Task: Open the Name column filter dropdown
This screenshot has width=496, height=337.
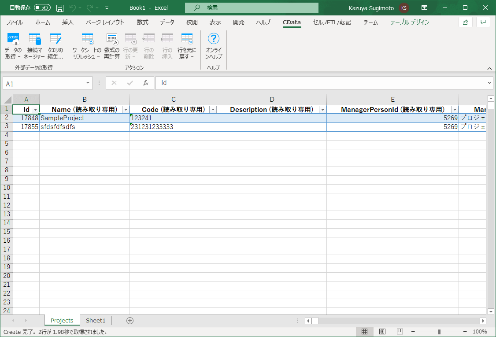Action: tap(126, 110)
